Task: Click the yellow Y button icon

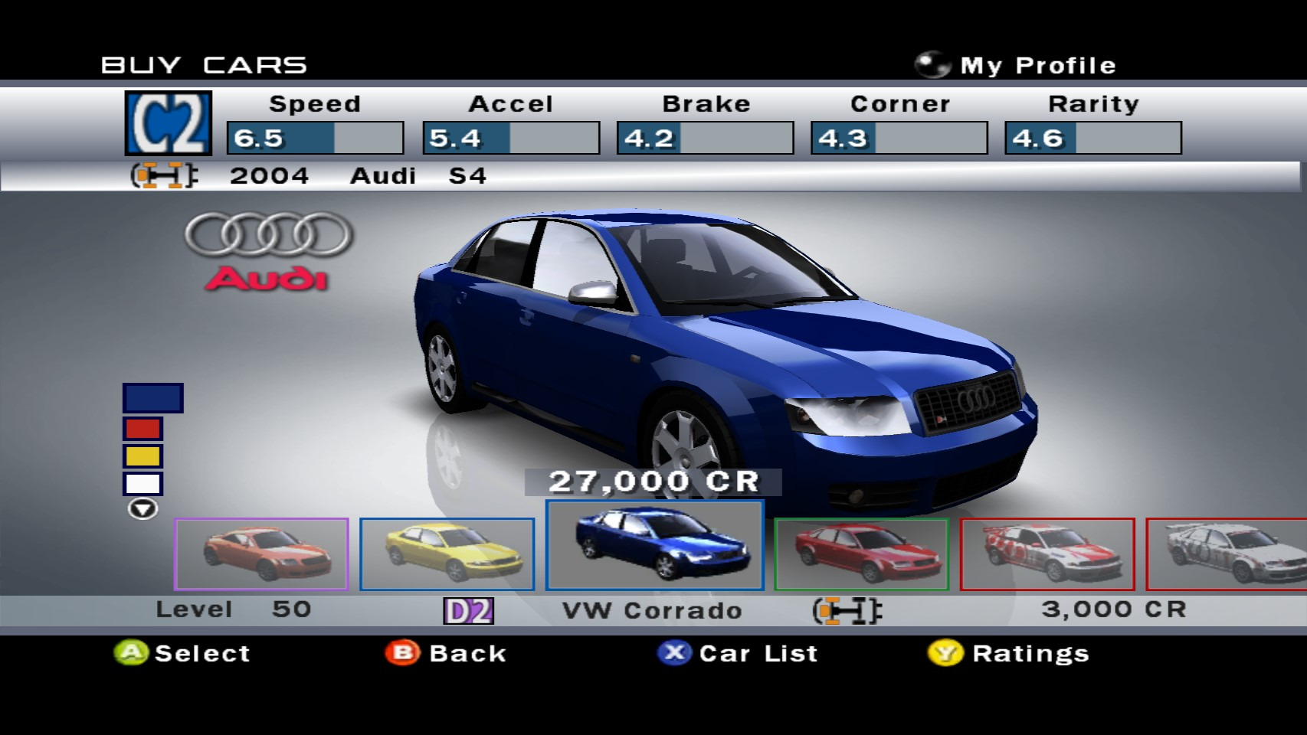Action: pyautogui.click(x=945, y=653)
